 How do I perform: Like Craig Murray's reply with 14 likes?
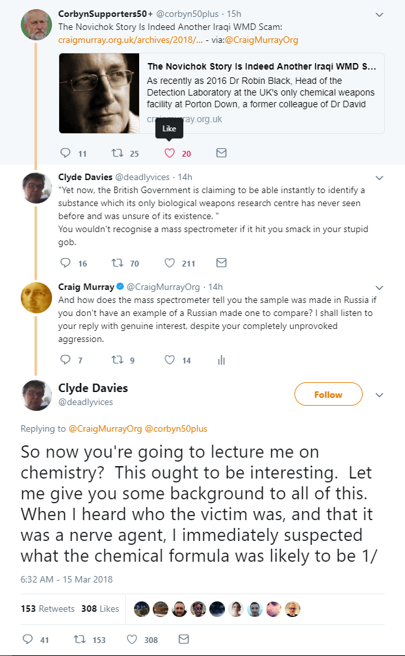[170, 360]
